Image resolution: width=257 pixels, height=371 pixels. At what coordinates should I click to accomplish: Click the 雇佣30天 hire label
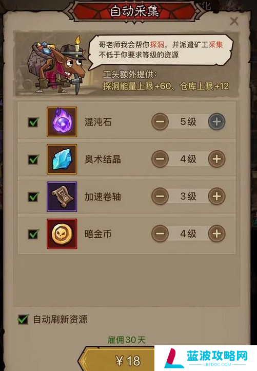point(127,340)
